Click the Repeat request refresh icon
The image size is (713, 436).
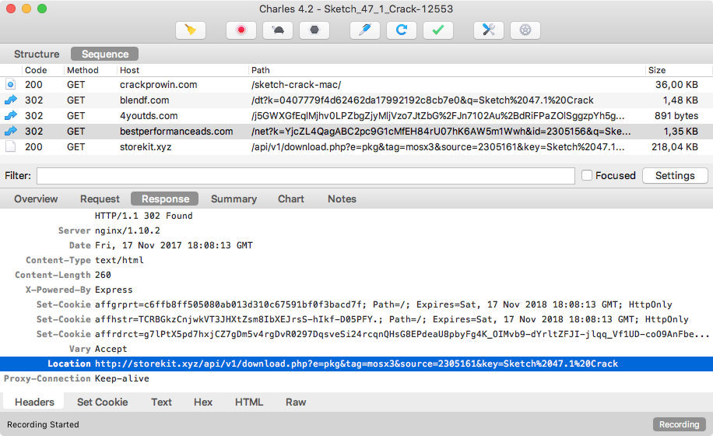[x=402, y=30]
